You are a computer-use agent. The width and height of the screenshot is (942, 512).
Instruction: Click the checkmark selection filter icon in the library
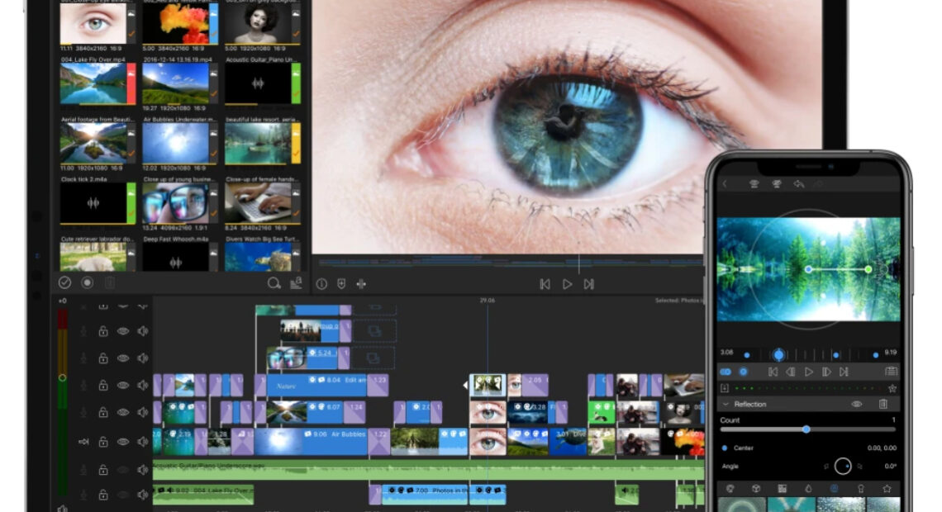(x=64, y=282)
